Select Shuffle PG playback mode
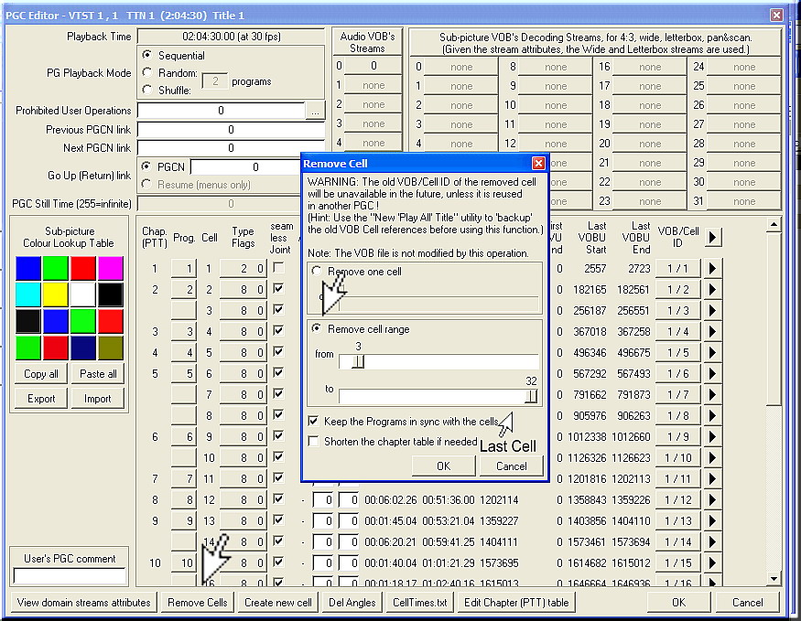This screenshot has width=801, height=621. pyautogui.click(x=147, y=90)
